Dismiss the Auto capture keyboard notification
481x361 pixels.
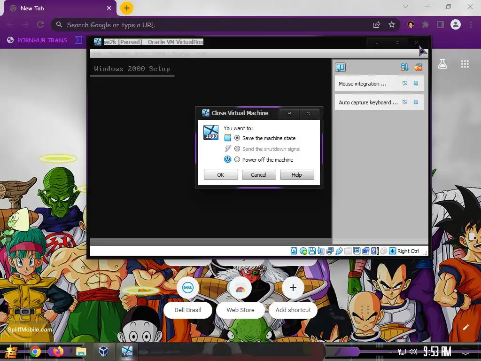click(x=416, y=102)
